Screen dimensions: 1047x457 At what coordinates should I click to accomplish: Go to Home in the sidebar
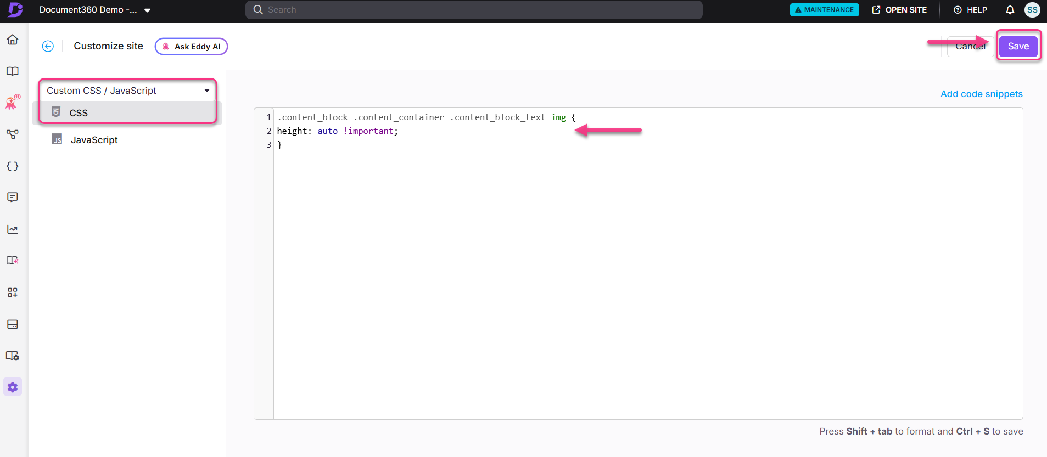tap(13, 40)
